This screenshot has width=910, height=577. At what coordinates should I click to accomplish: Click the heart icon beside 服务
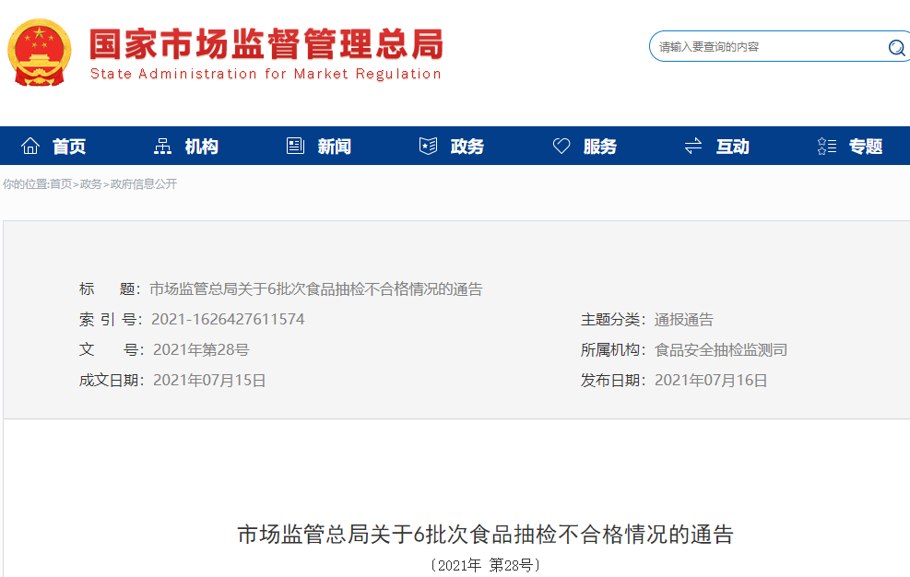pyautogui.click(x=561, y=145)
